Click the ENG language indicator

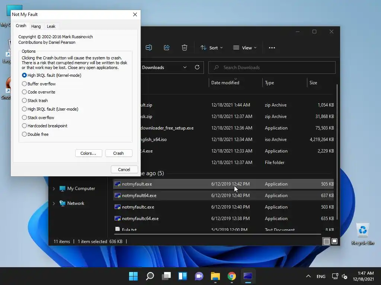click(x=321, y=276)
